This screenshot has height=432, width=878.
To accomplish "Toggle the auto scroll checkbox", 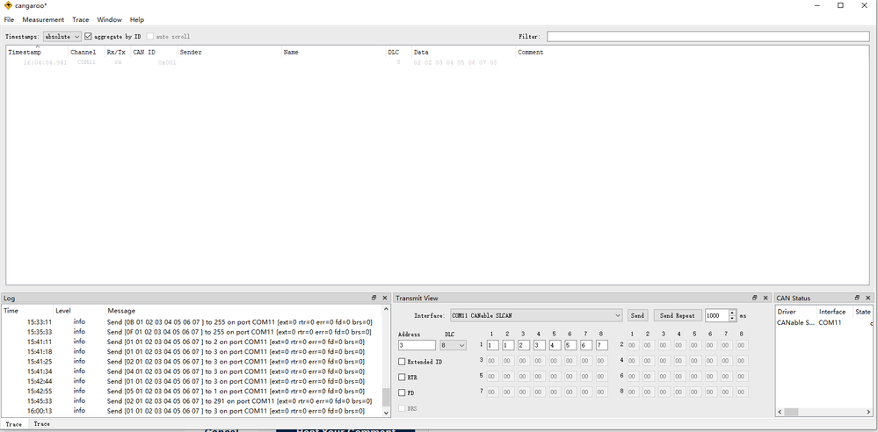I will point(150,36).
